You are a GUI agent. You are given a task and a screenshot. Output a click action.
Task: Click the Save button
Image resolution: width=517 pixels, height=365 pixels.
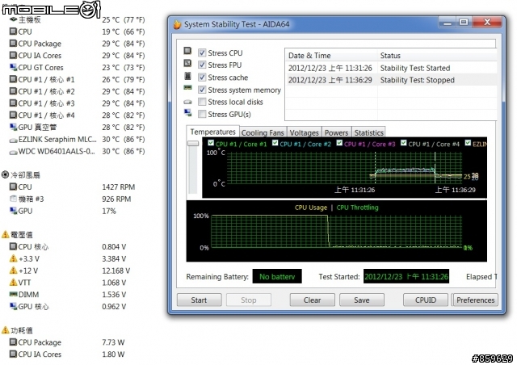[362, 300]
